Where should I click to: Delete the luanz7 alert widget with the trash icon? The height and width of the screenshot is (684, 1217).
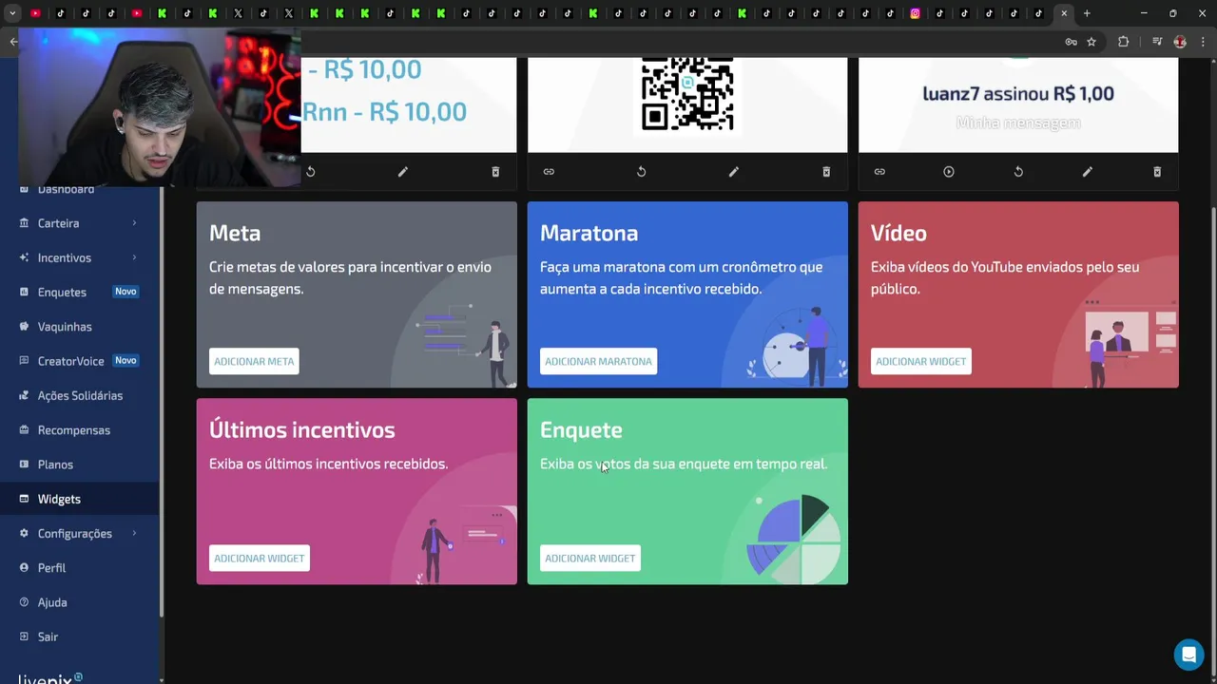[x=1157, y=172]
